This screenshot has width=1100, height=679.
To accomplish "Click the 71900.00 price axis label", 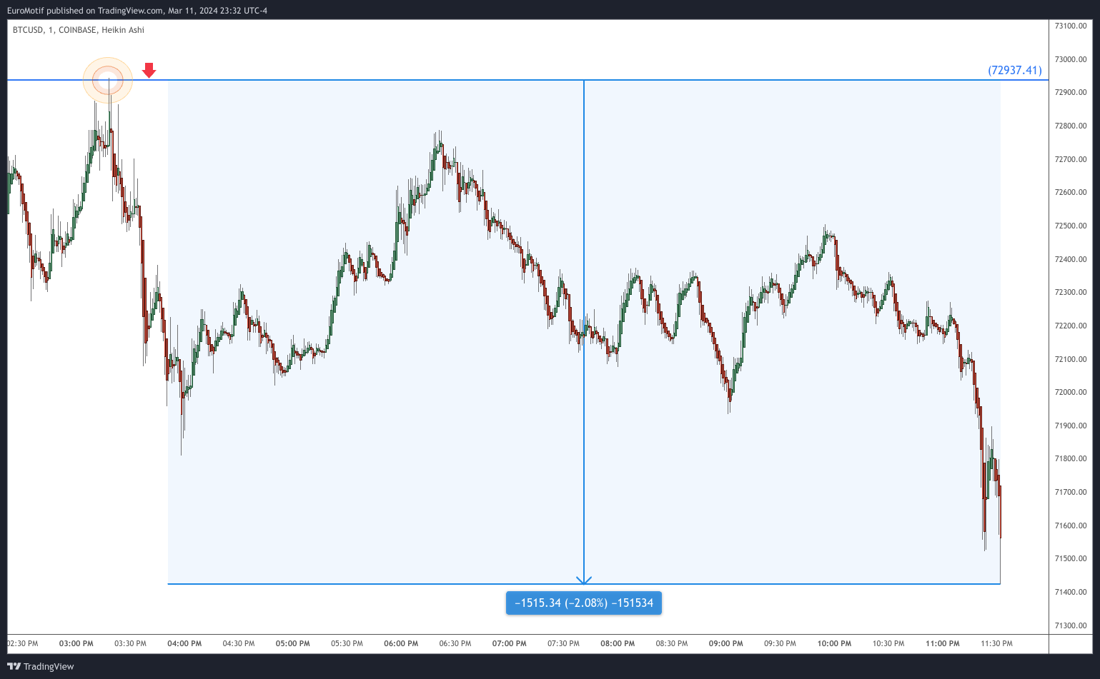I will coord(1071,426).
